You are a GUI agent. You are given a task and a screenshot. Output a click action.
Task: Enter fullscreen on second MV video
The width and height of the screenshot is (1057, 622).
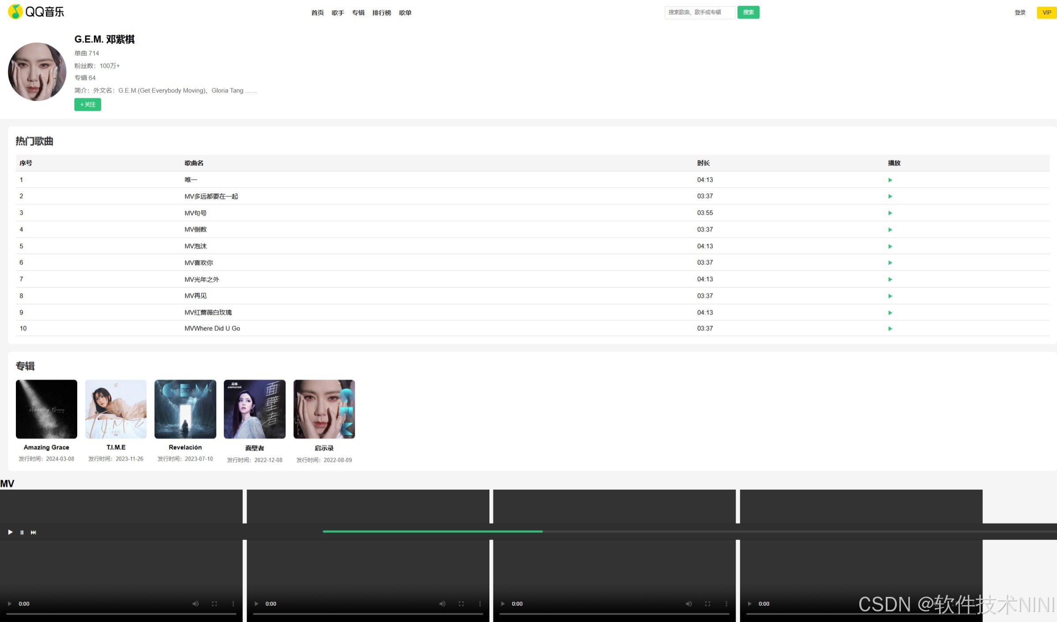(461, 604)
